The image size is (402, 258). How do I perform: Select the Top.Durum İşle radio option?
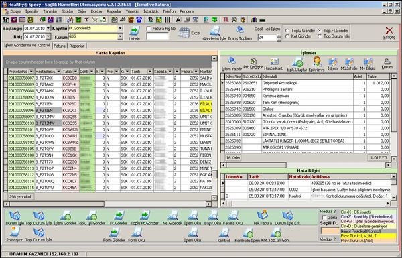point(320,36)
